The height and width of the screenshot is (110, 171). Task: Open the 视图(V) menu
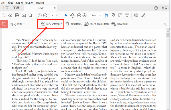point(19,3)
